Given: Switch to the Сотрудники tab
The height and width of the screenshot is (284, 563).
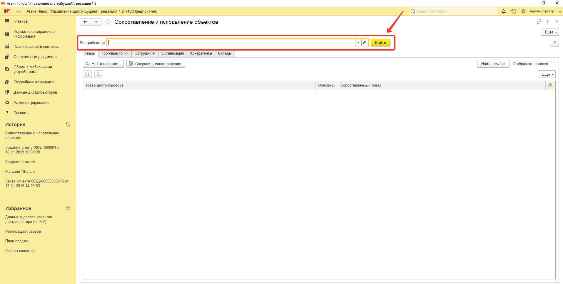Looking at the screenshot, I should [x=145, y=53].
